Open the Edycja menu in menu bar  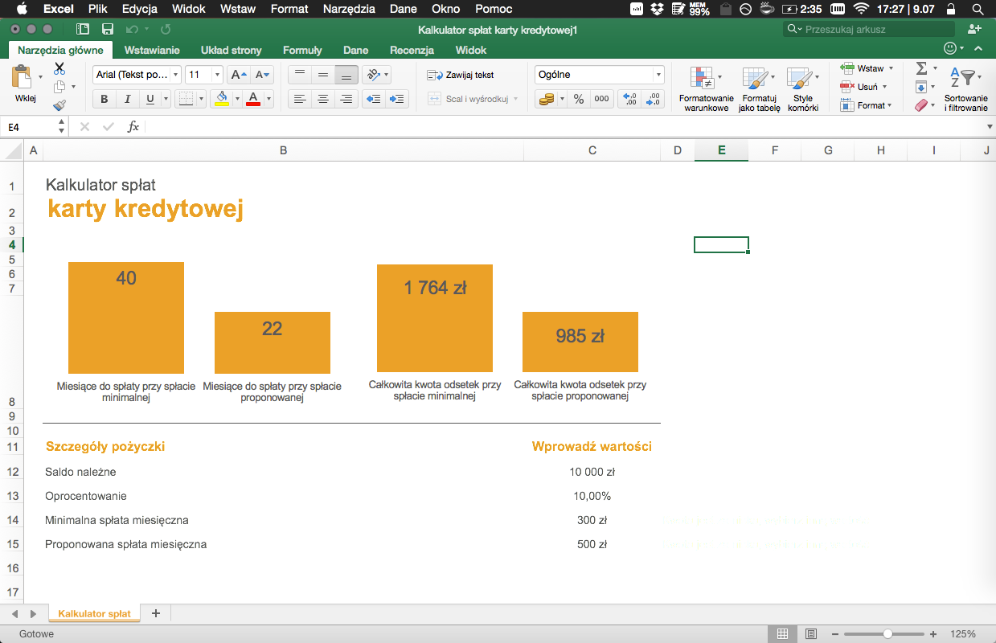(140, 9)
